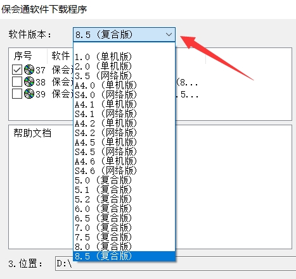Image resolution: width=296 pixels, height=279 pixels.
Task: Choose A4.0 (单机版) version option
Action: tap(124, 85)
